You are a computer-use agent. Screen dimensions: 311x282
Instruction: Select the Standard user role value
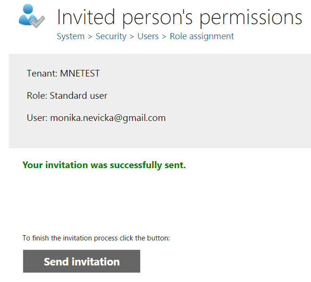click(78, 95)
